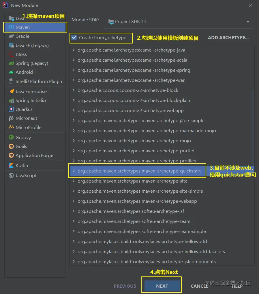
Task: Close the New Module dialog
Action: point(251,5)
